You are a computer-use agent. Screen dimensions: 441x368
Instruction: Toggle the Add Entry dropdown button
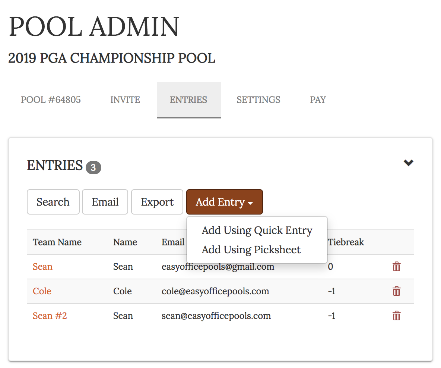(225, 202)
